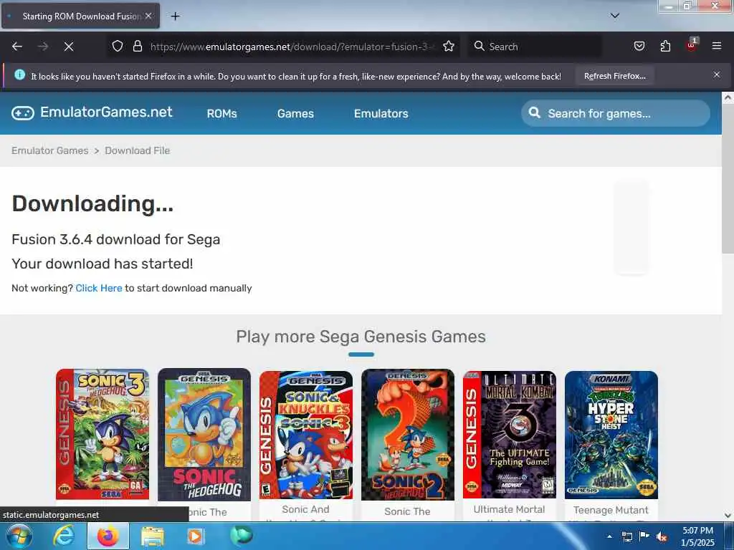734x550 pixels.
Task: Open a new tab with plus button
Action: point(175,16)
